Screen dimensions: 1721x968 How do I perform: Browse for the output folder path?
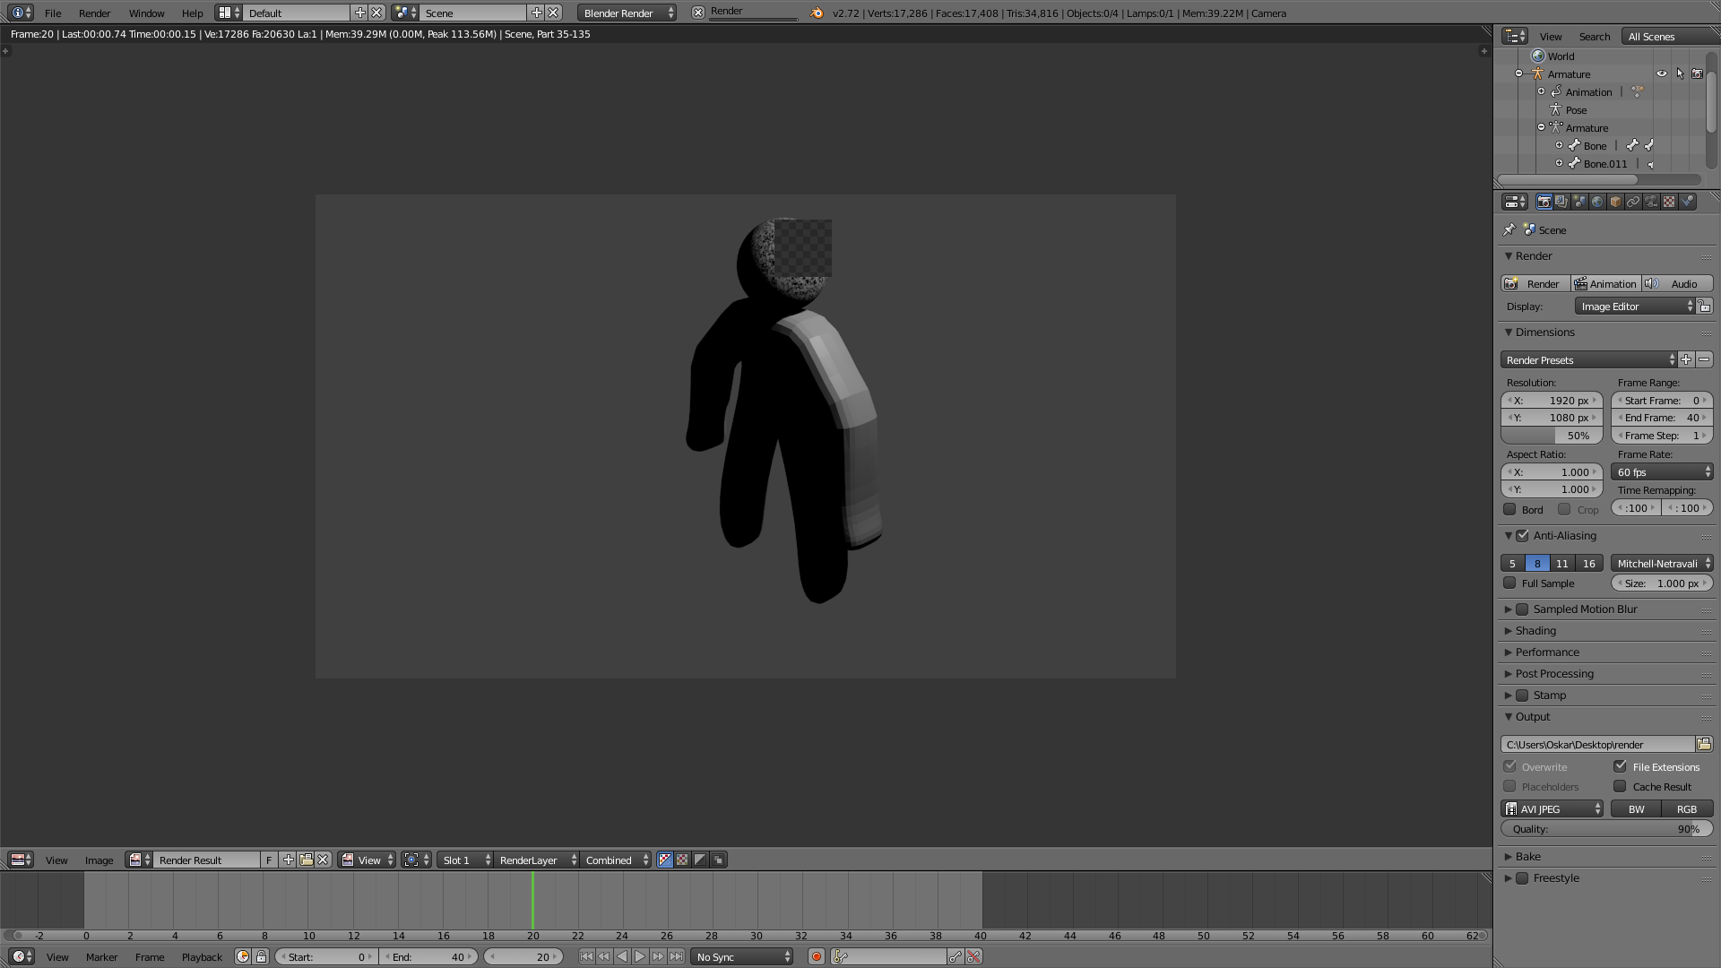pos(1703,745)
